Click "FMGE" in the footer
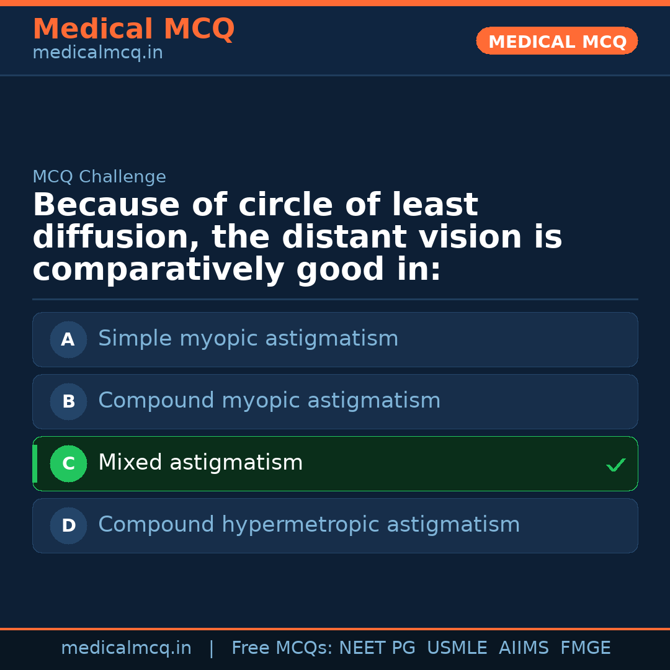 585,648
